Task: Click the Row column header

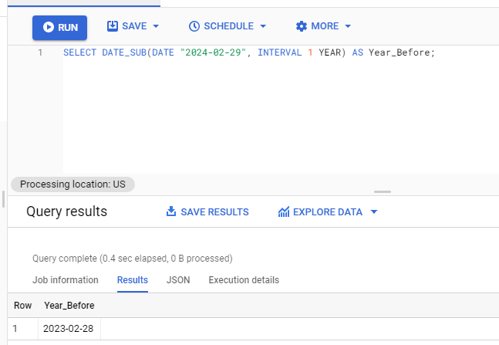Action: click(22, 306)
